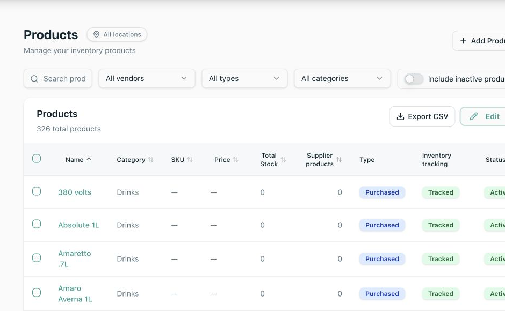The width and height of the screenshot is (505, 311).
Task: Click the Inventory tracking column header
Action: 436,159
